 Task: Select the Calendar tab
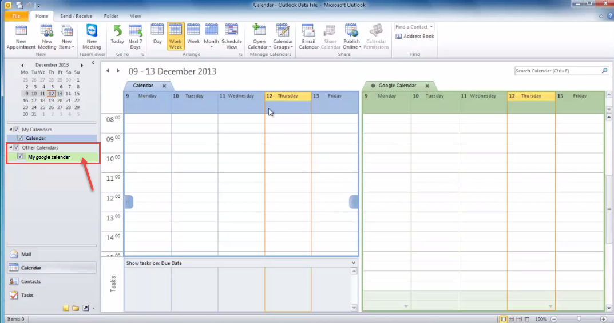pyautogui.click(x=143, y=86)
